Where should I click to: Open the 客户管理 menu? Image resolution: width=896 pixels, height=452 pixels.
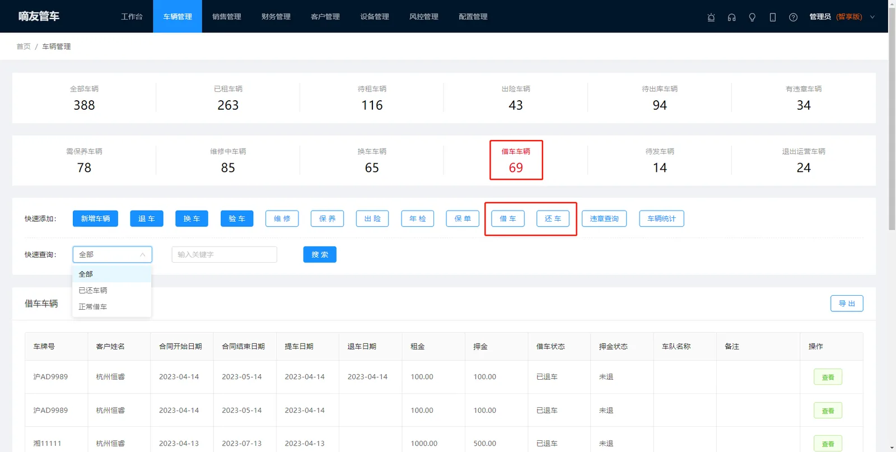325,17
